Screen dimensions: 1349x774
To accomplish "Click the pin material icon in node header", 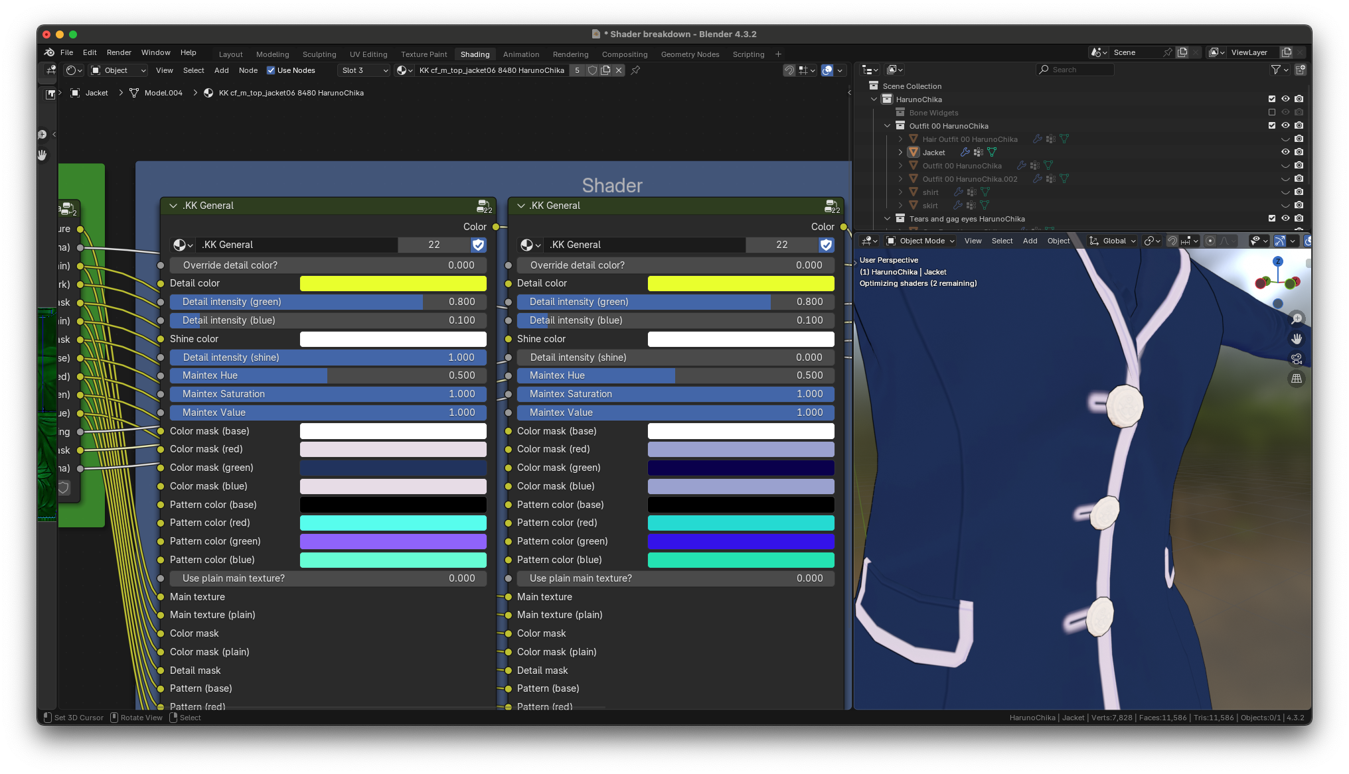I will click(635, 70).
